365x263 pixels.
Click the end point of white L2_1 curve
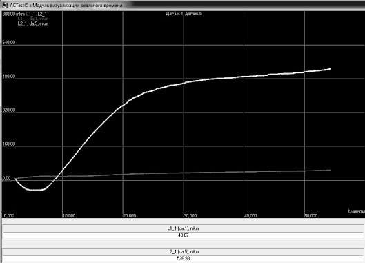pos(330,69)
